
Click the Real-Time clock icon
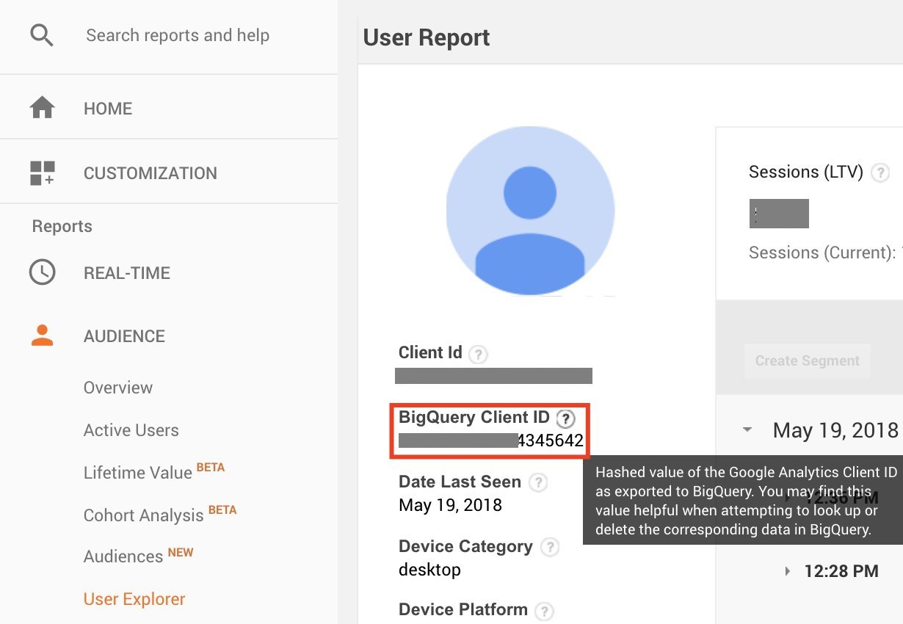point(42,272)
